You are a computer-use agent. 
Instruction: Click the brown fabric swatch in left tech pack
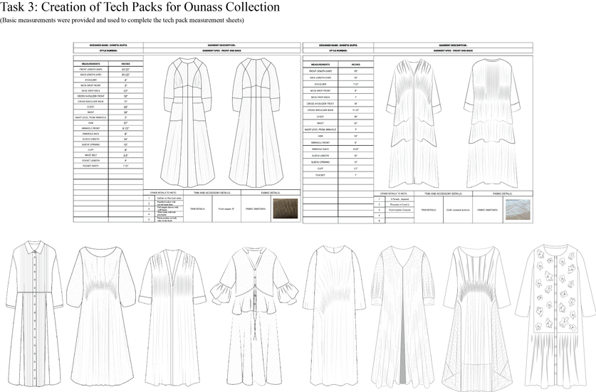[285, 208]
